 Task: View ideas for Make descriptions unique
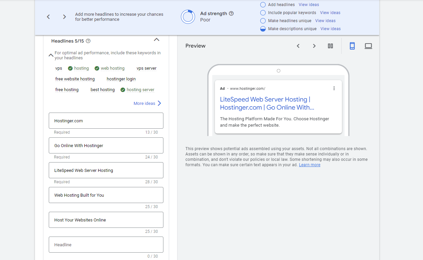(330, 29)
